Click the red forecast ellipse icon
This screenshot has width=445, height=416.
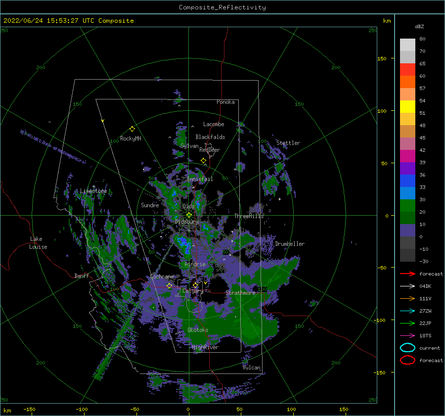[407, 360]
